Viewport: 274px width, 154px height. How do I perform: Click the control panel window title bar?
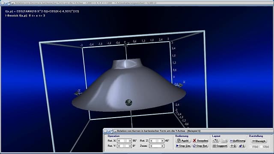pyautogui.click(x=188, y=131)
